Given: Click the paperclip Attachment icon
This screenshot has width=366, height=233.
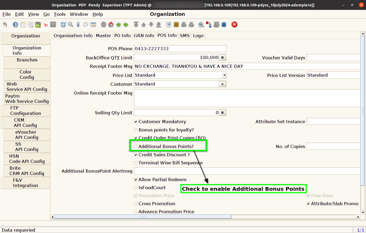Looking at the screenshot, I should 78,25.
